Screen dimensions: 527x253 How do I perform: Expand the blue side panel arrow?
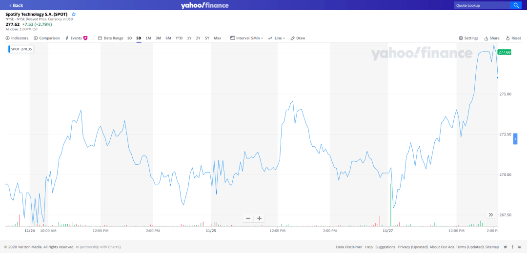coord(515,139)
